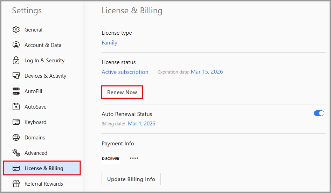Click the Keyboard icon in sidebar
Screen dimensions: 331x193
(x=16, y=122)
